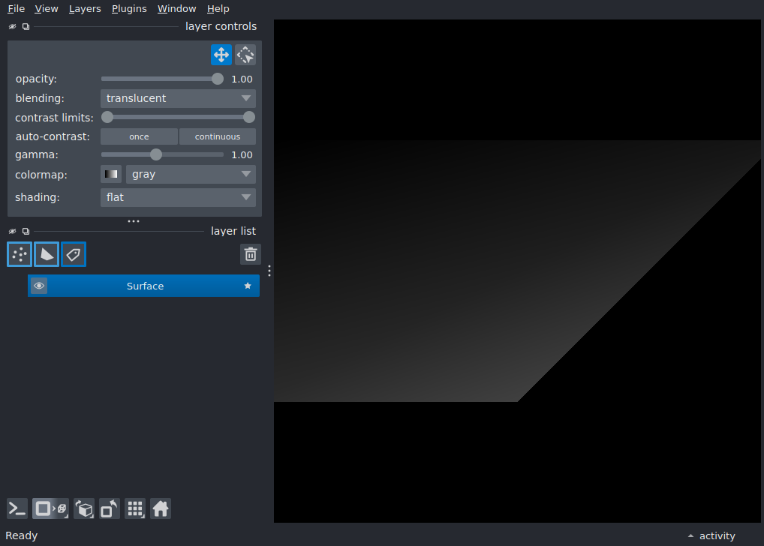Open the Layers menu
The width and height of the screenshot is (764, 546).
(85, 9)
